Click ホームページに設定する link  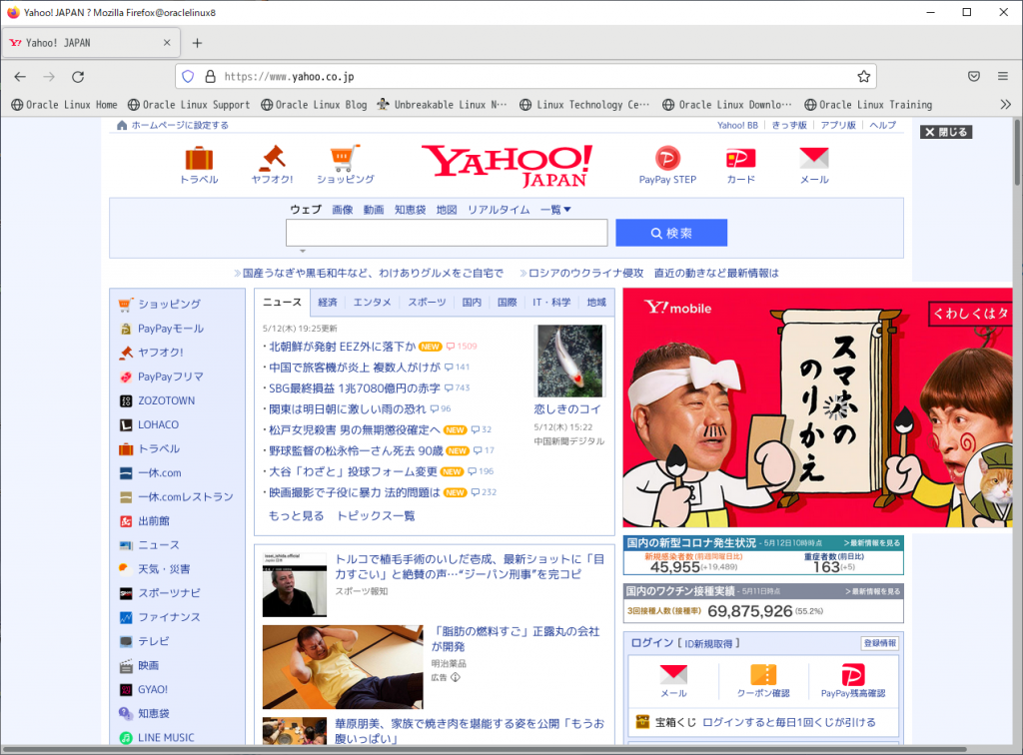tap(180, 125)
